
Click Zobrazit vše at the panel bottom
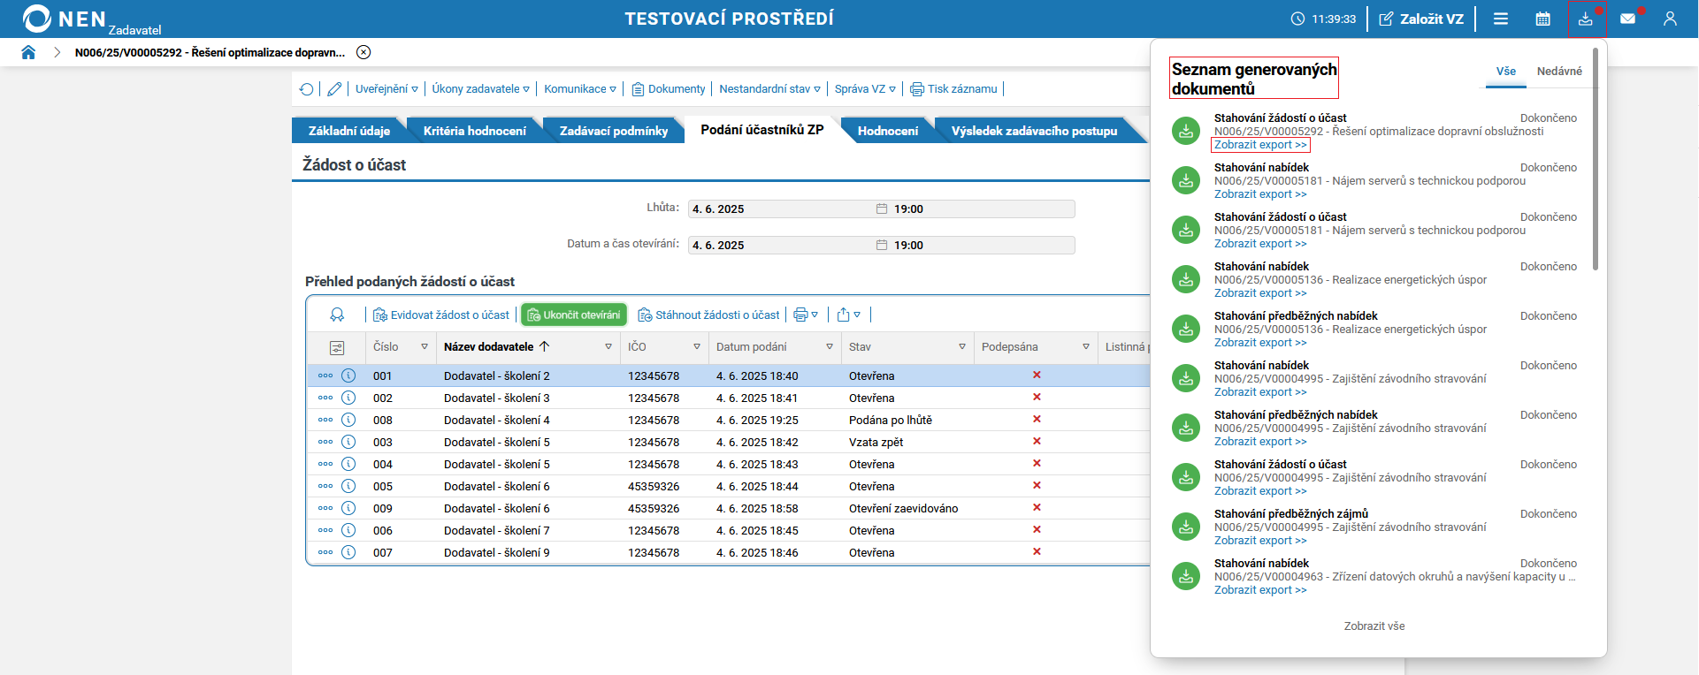[x=1374, y=626]
